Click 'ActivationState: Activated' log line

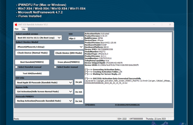(x=97, y=34)
